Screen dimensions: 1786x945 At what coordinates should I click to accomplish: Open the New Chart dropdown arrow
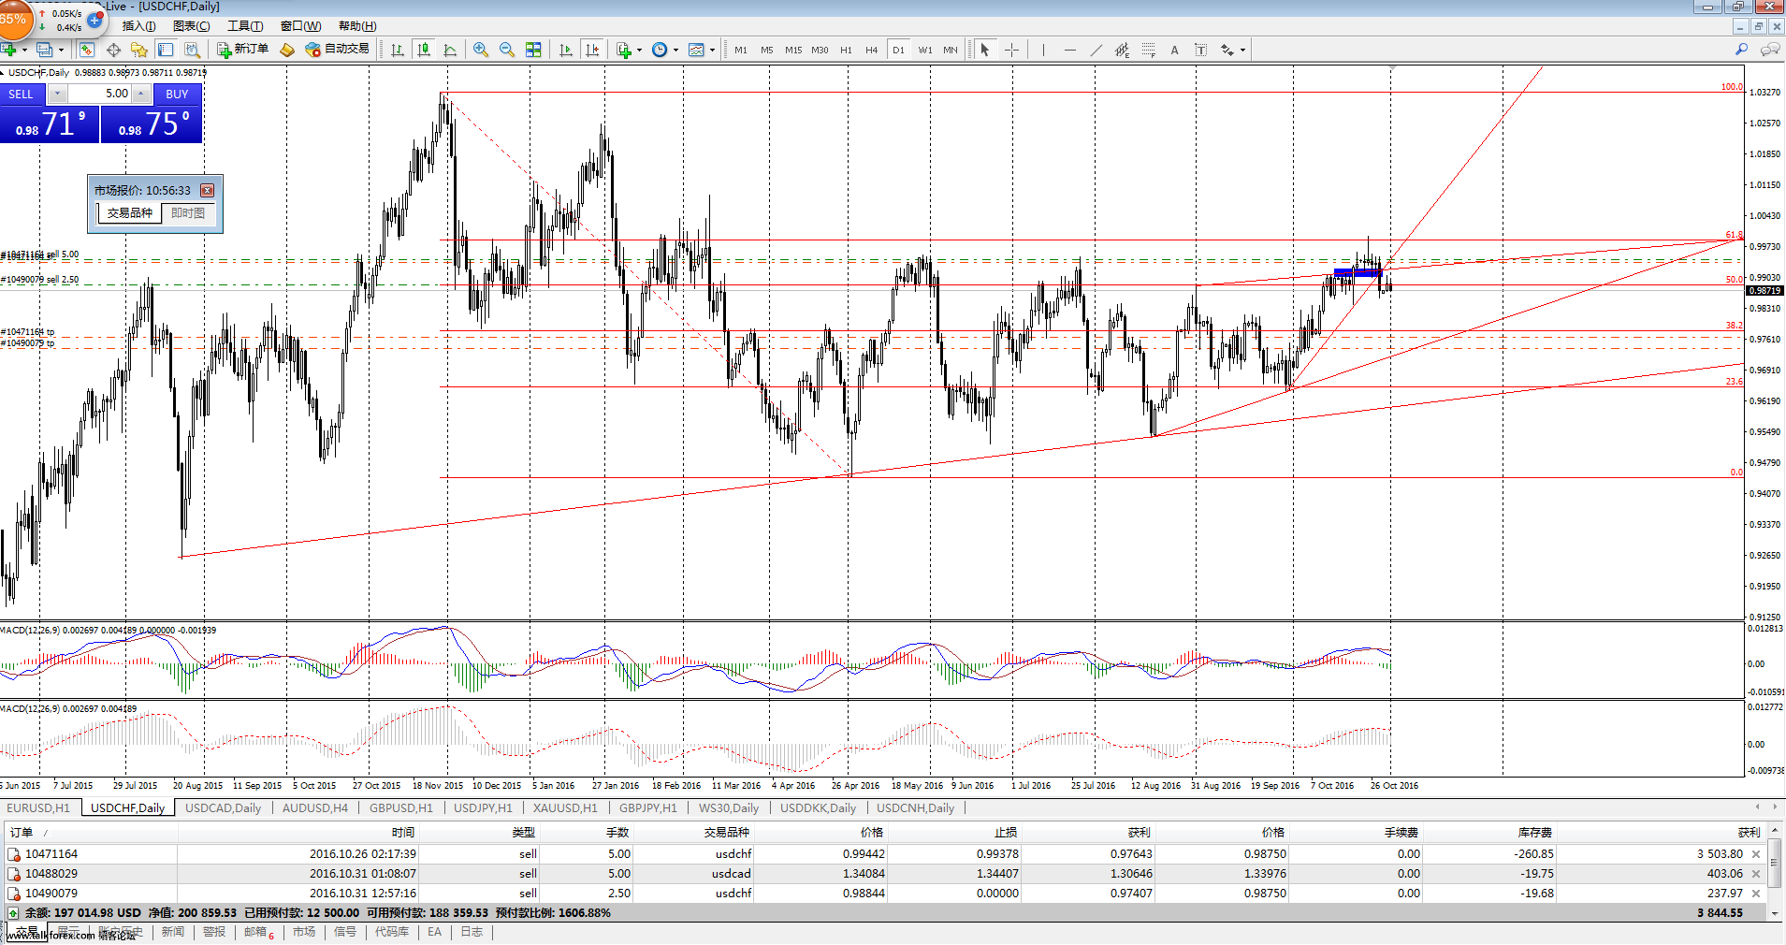[24, 51]
